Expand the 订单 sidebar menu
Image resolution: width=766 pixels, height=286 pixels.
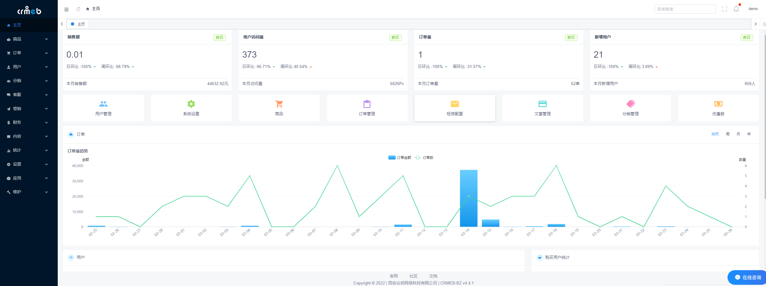click(x=29, y=53)
